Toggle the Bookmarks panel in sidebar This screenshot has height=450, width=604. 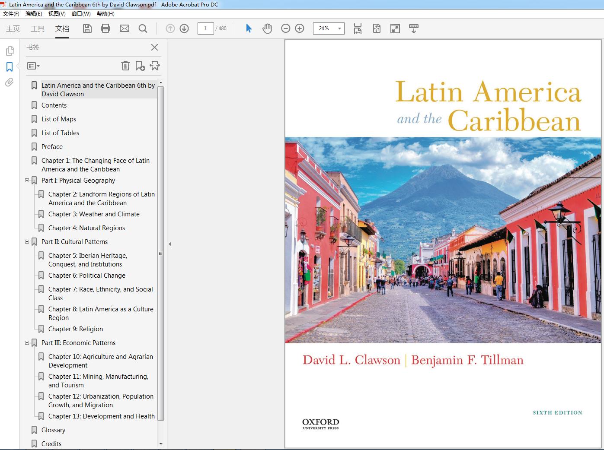[x=10, y=67]
